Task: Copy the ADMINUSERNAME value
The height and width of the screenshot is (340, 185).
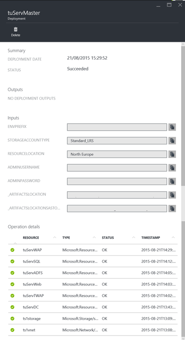Action: [172, 168]
